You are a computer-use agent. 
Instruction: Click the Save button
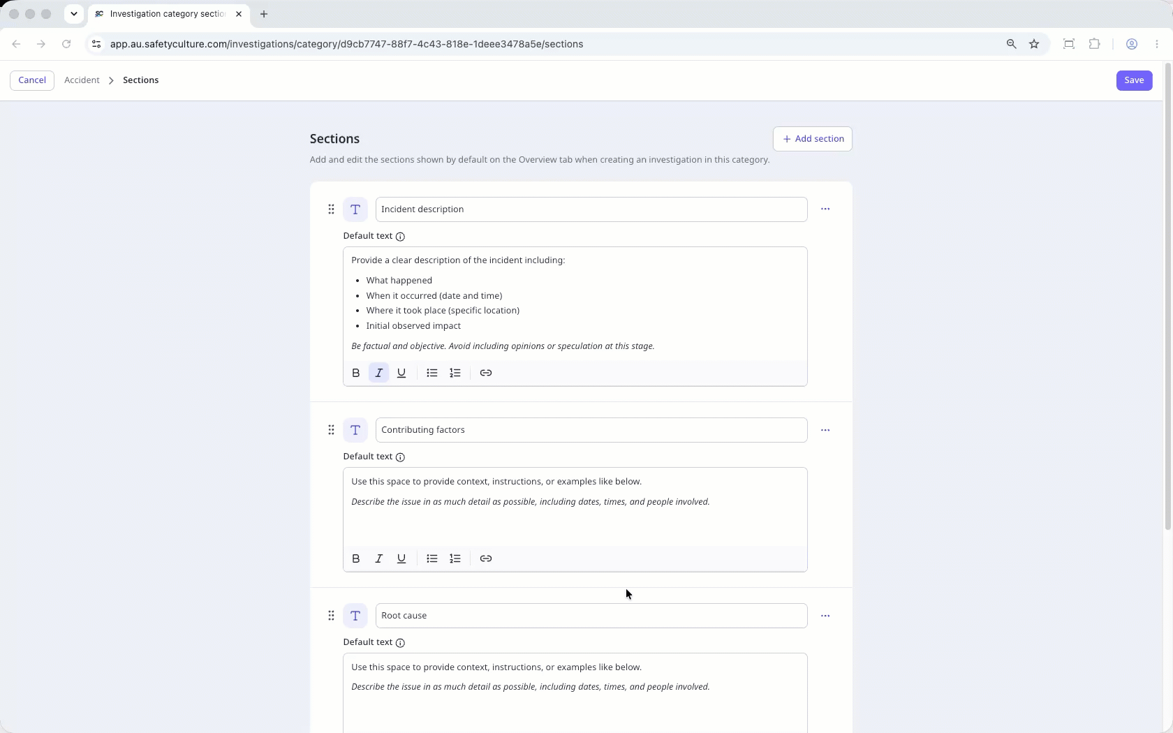click(1134, 80)
